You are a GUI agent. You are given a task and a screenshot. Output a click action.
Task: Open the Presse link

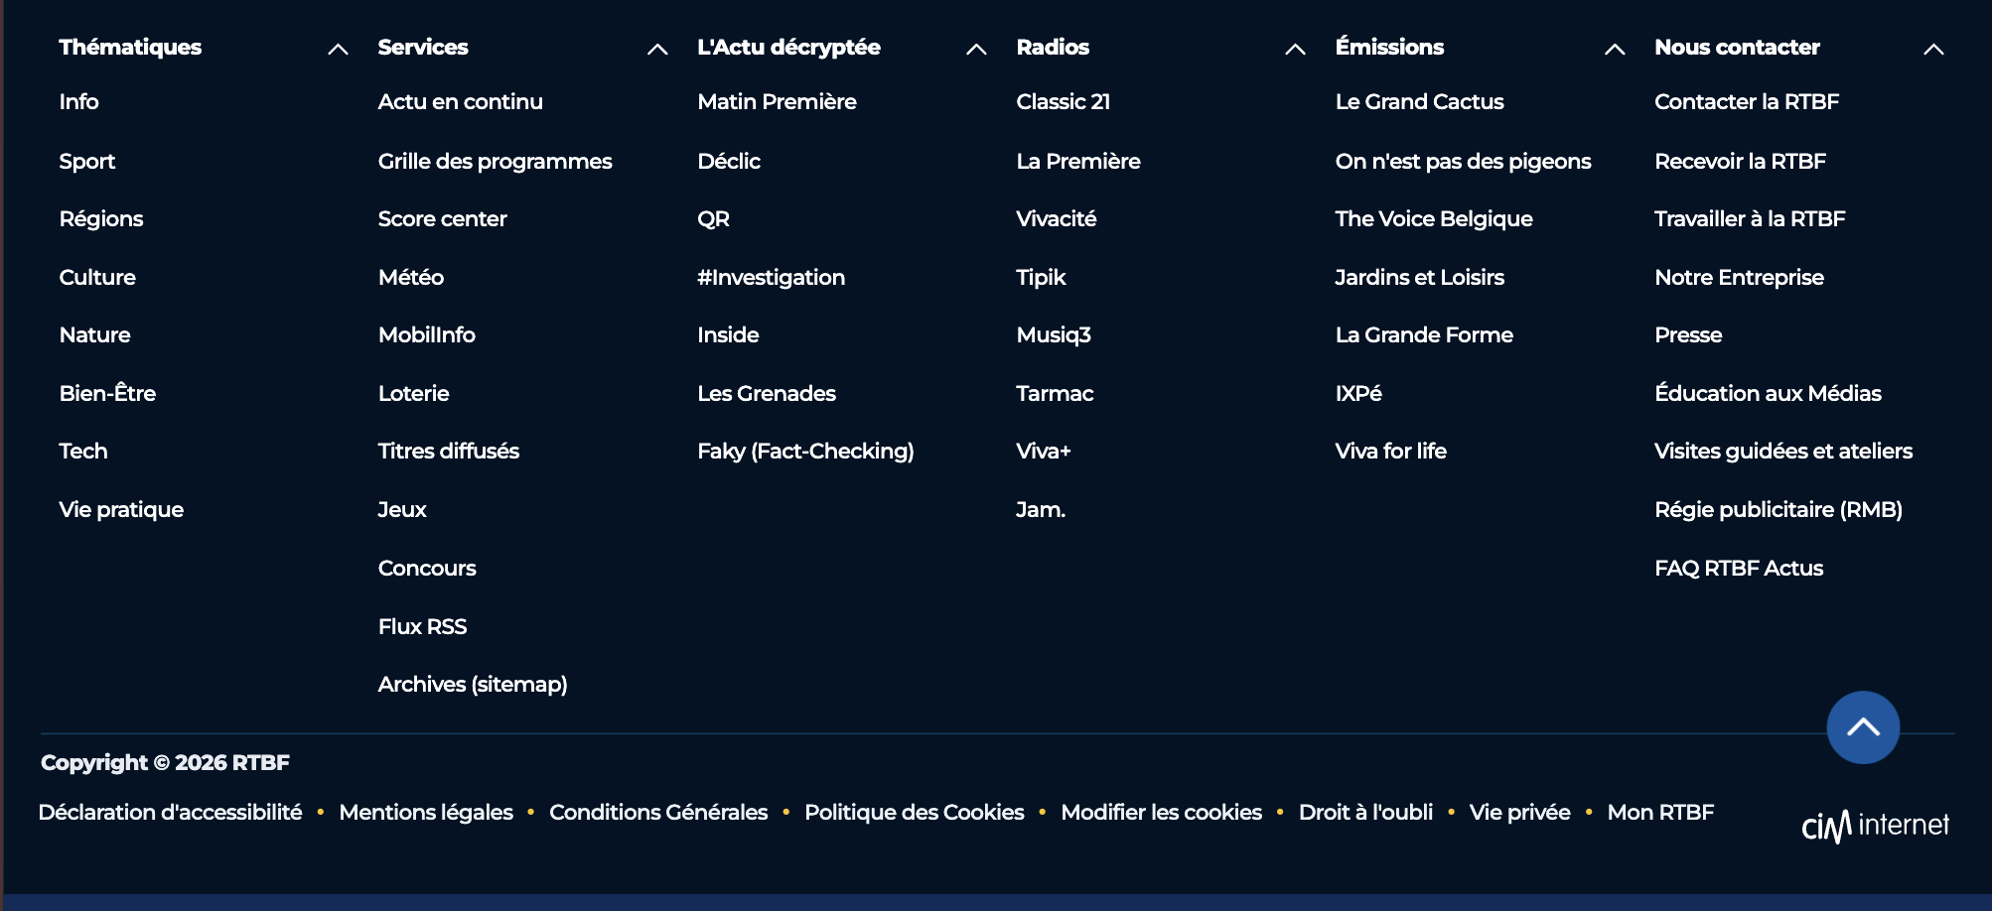click(x=1688, y=334)
